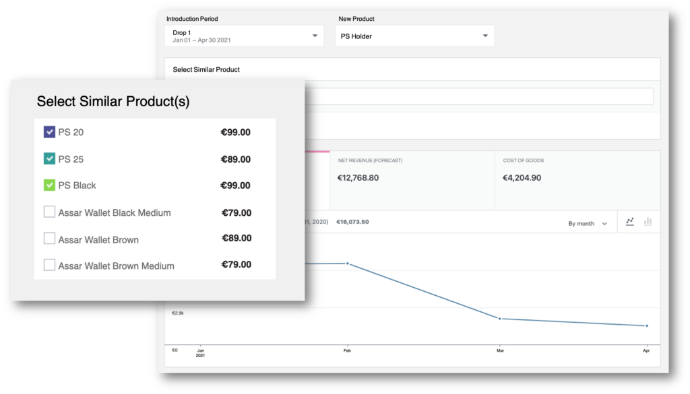
Task: Open the Introduction Period dropdown
Action: (x=244, y=36)
